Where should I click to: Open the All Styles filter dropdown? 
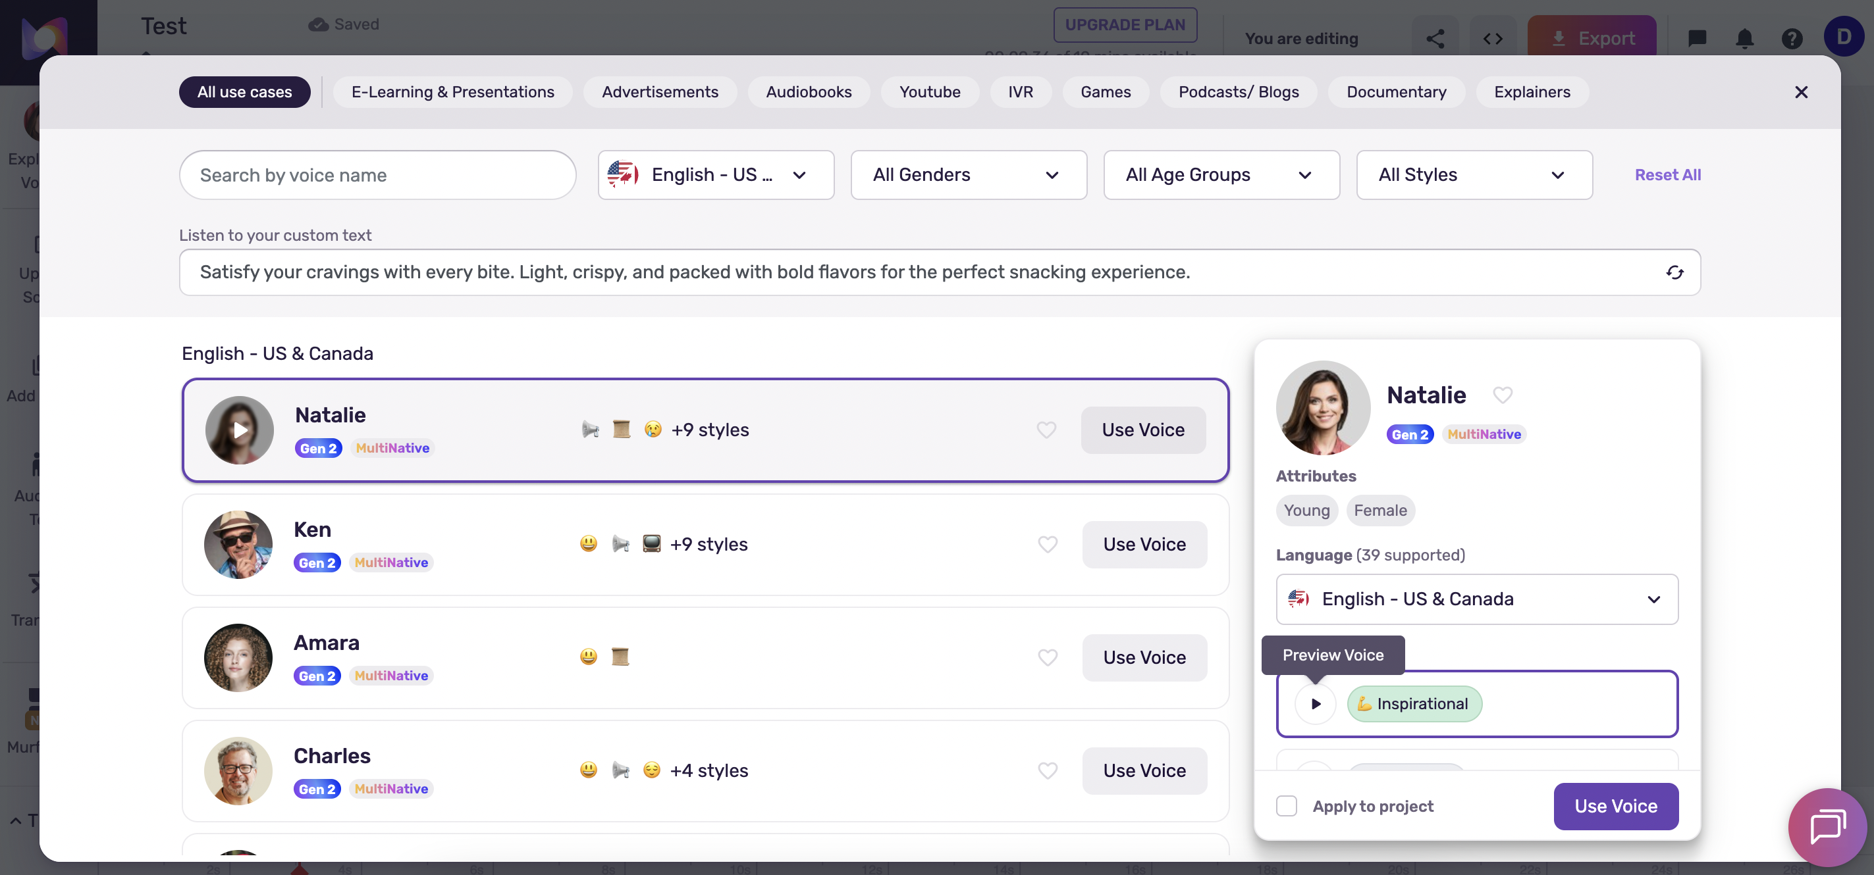pos(1474,175)
